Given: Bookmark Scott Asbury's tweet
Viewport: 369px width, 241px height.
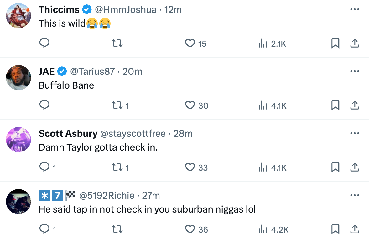Looking at the screenshot, I should tap(335, 168).
